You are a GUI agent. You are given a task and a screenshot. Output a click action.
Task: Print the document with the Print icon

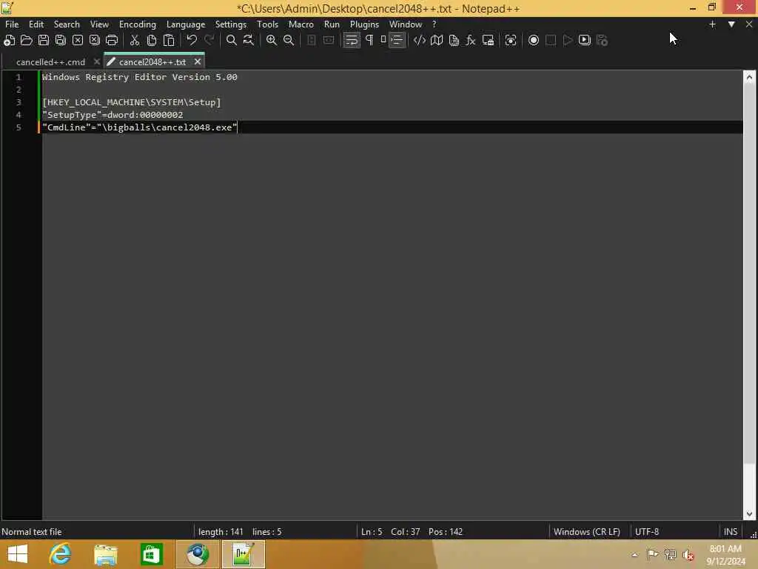112,41
